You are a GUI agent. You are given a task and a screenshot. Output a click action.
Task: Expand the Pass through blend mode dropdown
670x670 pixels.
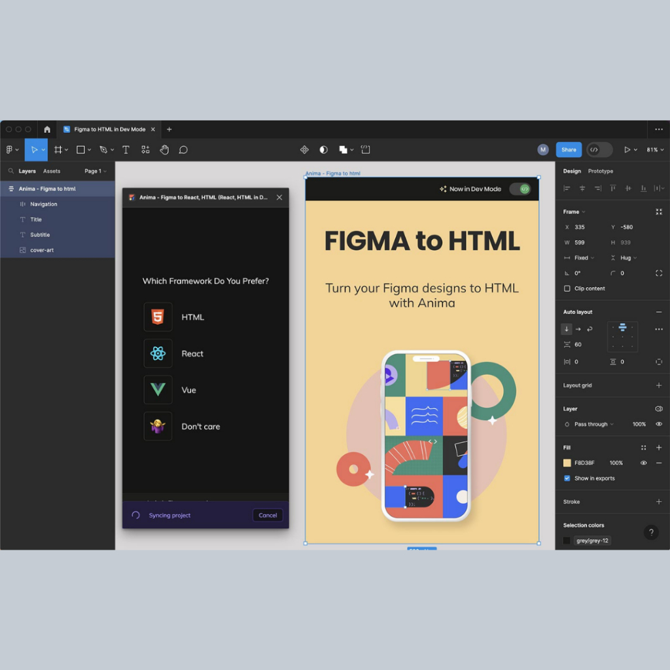tap(593, 425)
